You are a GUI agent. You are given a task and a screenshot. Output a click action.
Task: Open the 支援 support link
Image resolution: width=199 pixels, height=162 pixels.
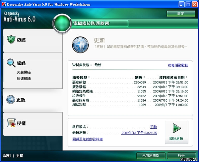coord(20,156)
